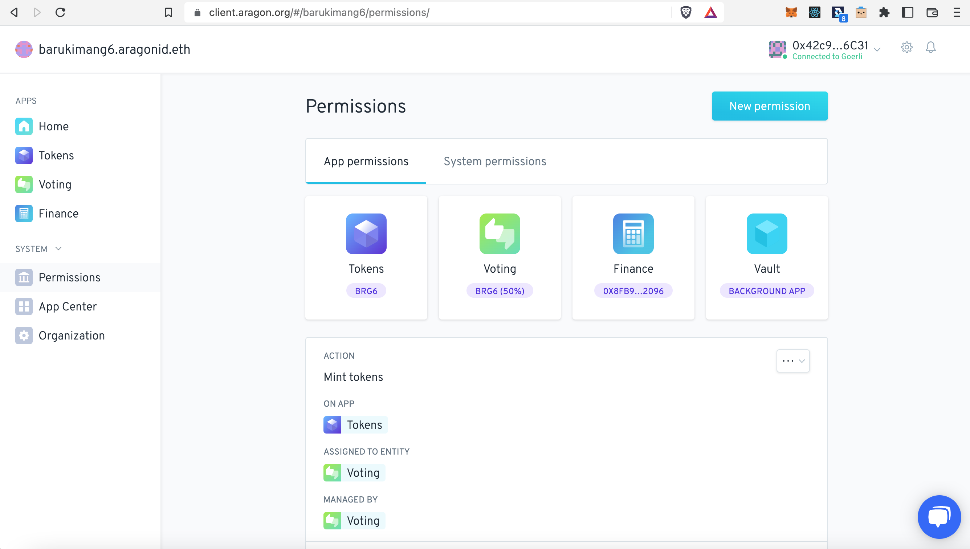Open extensions puzzle piece menu
The image size is (970, 549).
point(884,12)
